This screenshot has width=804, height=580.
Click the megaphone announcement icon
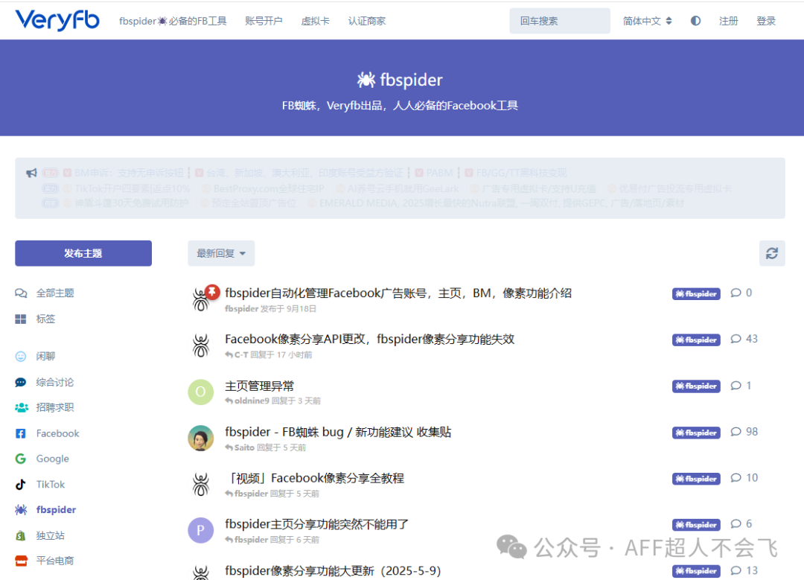click(31, 173)
